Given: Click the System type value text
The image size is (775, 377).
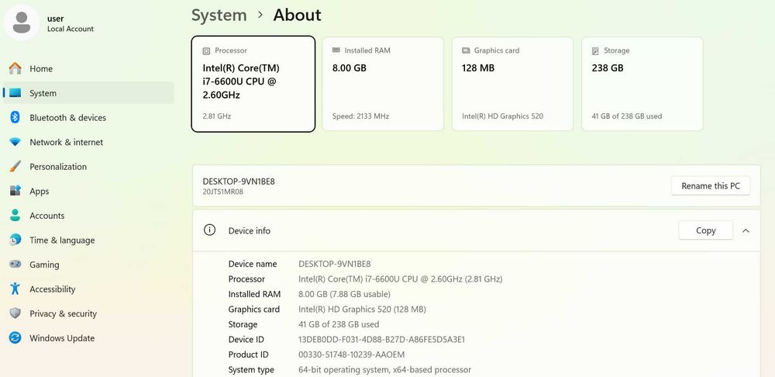Looking at the screenshot, I should [384, 370].
